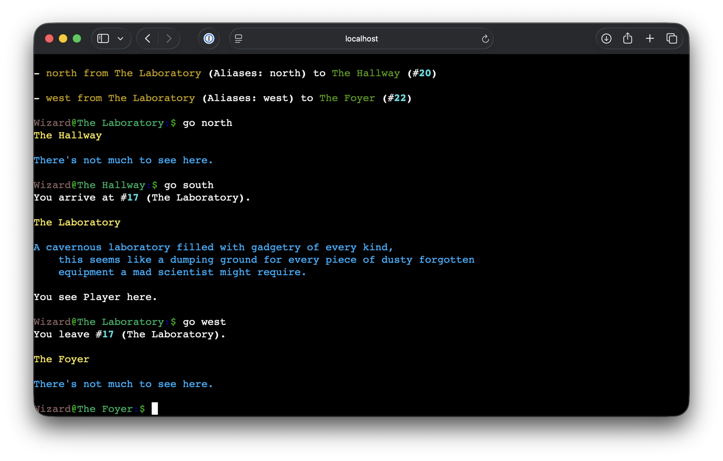
Task: Enter full screen via the green traffic light
Action: (77, 38)
